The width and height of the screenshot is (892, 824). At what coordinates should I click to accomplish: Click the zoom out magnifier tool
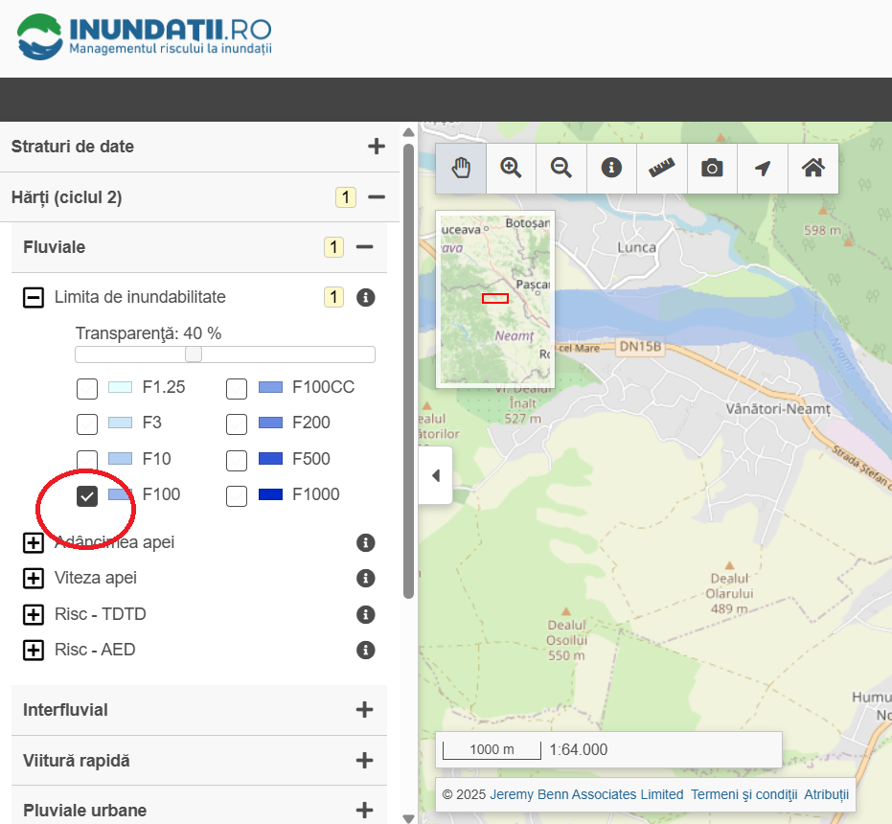point(561,169)
